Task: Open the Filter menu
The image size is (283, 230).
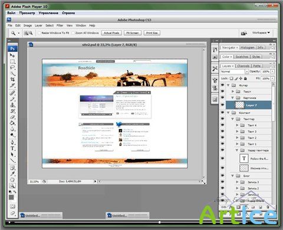Action: click(x=60, y=25)
